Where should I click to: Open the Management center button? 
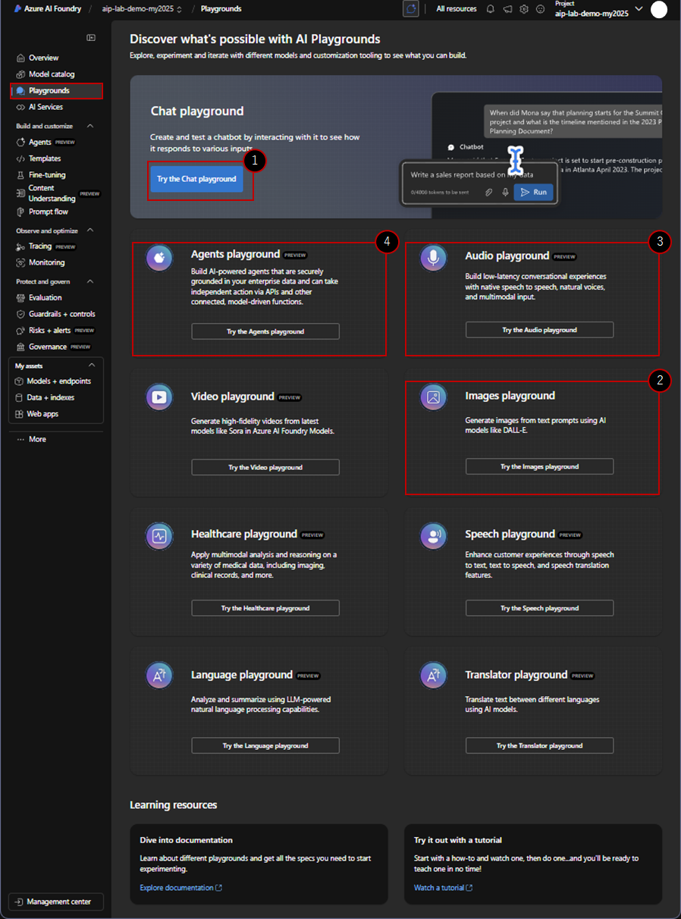[x=56, y=902]
